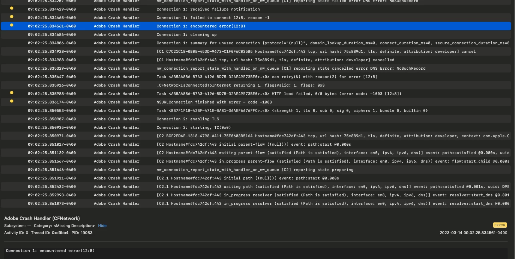Screen dimensions: 515x259
Task: Click the yellow dot beside "NSURLConnection finished with error"
Action: (12, 101)
